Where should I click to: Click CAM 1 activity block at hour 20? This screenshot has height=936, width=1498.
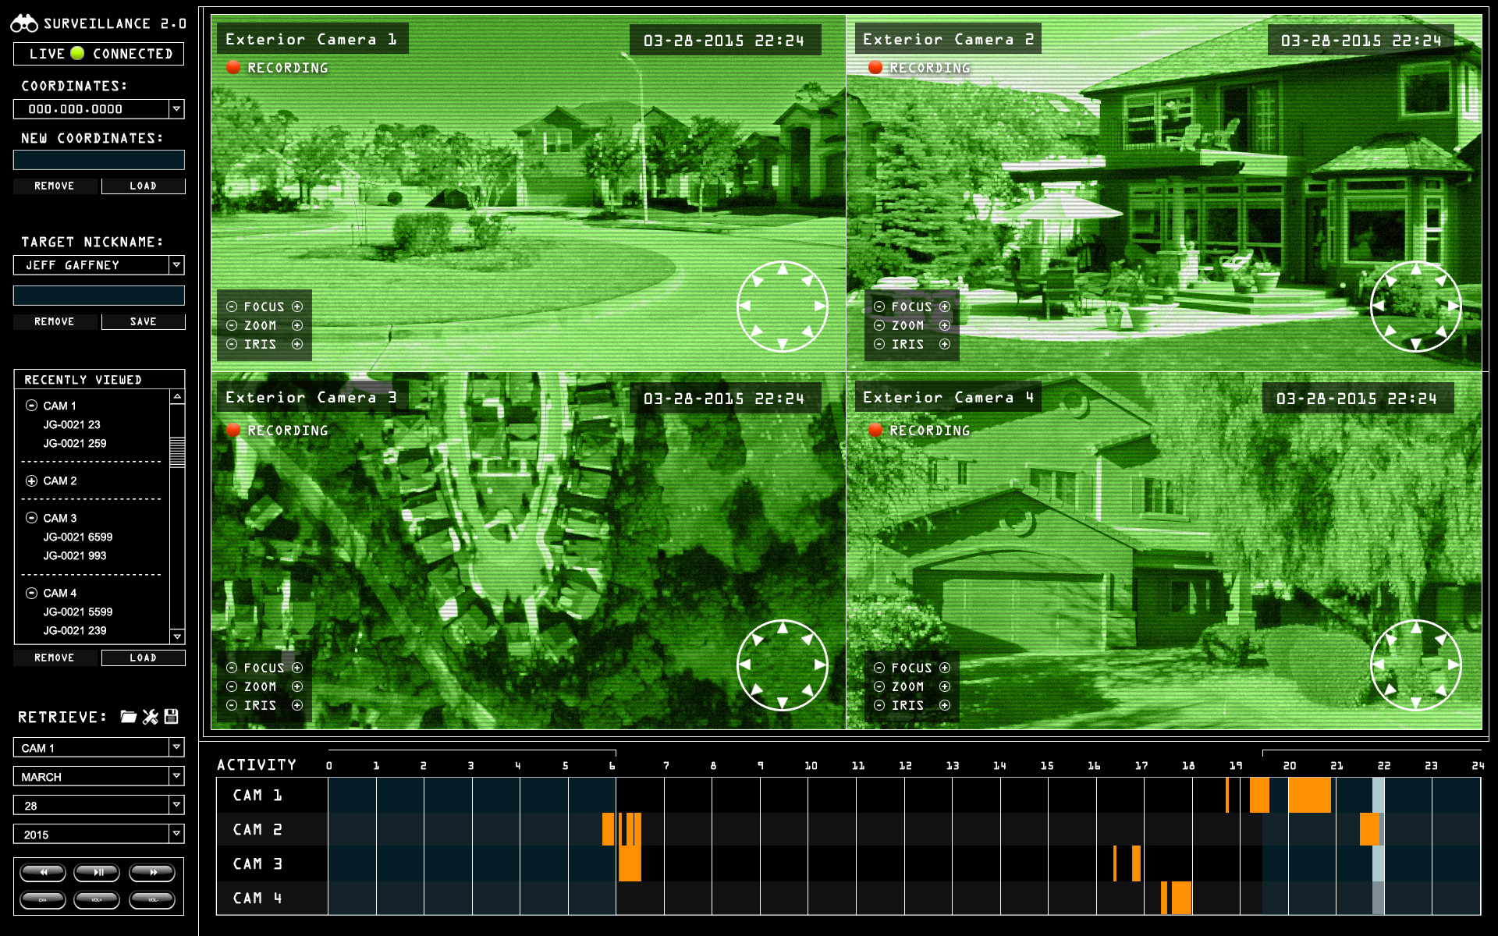[x=1308, y=796]
